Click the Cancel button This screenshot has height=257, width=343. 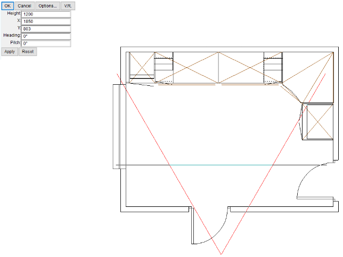pos(24,6)
